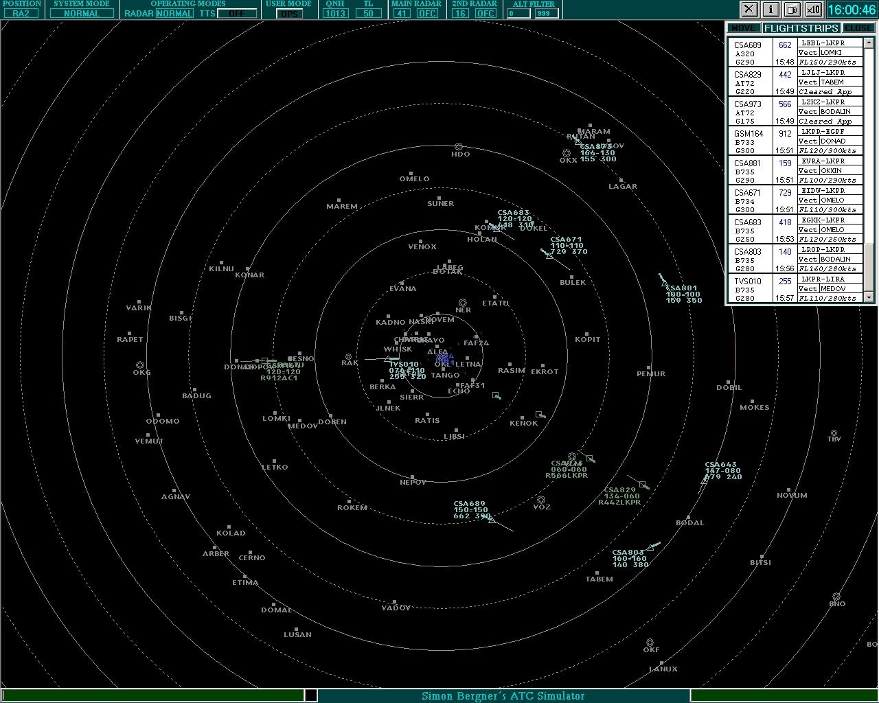Click MEDOV fix in TVS010 strip
This screenshot has height=703, width=879.
833,288
